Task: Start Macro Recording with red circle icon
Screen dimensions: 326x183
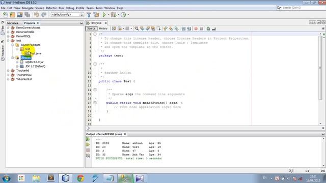Action: click(x=196, y=28)
